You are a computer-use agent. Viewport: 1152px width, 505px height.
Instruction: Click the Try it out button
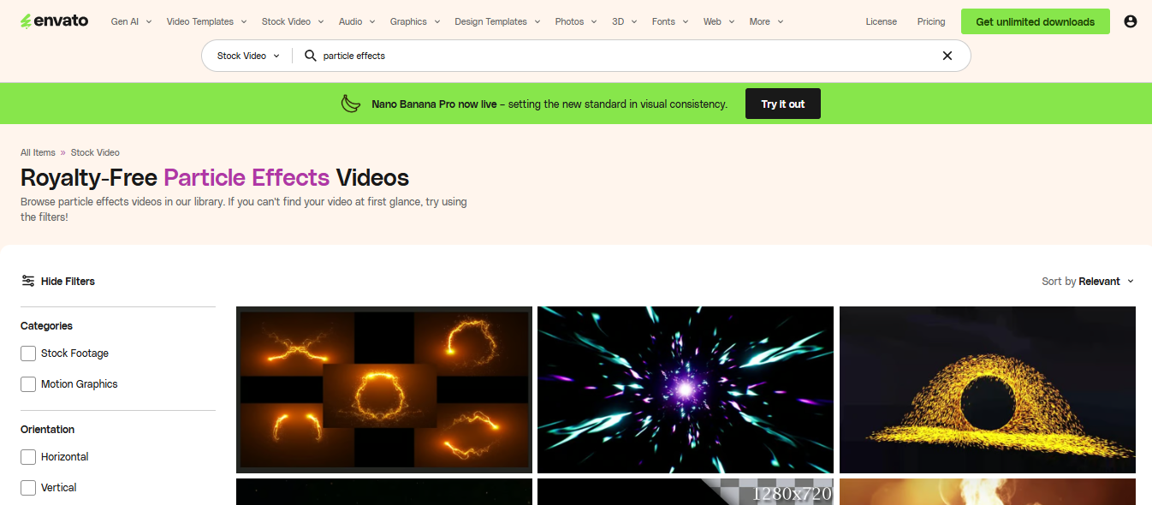(x=783, y=104)
